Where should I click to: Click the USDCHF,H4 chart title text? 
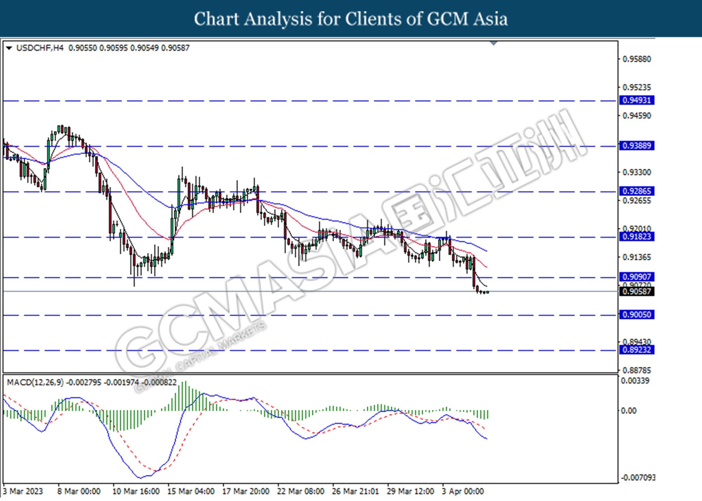click(x=40, y=48)
